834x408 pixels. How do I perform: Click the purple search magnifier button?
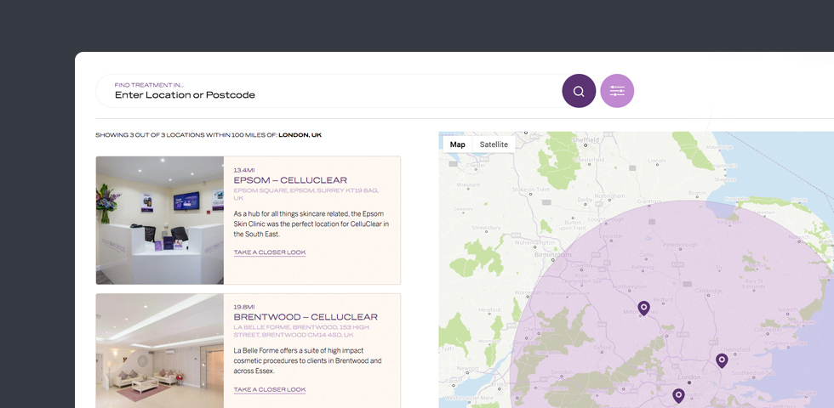[x=579, y=91]
